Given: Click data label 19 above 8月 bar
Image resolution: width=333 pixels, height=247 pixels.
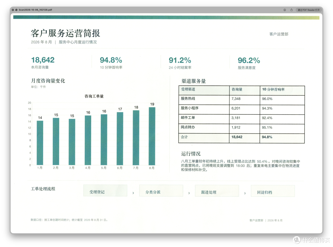Looking at the screenshot, I should pos(152,104).
